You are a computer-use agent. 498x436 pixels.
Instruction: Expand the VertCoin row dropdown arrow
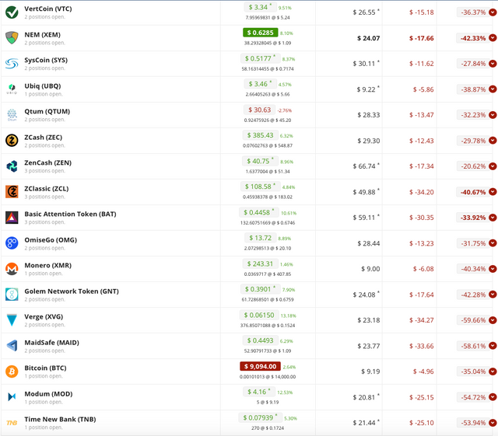[x=493, y=12]
